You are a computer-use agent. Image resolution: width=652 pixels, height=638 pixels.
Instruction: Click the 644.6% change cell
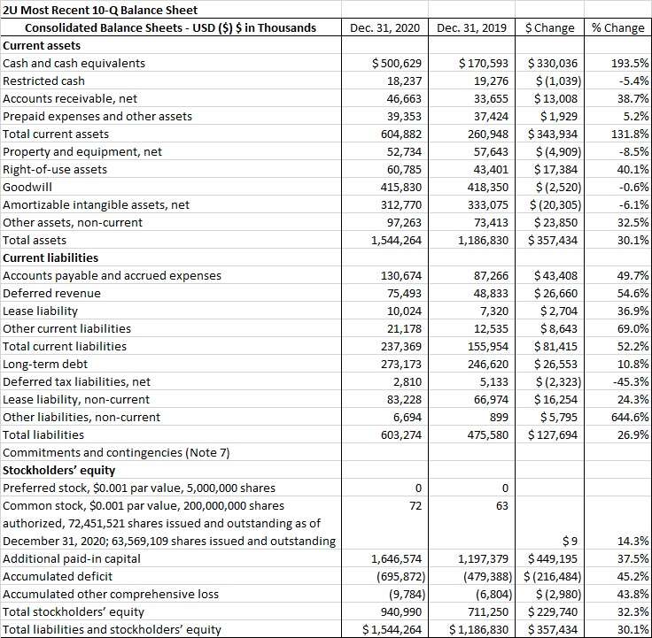618,417
